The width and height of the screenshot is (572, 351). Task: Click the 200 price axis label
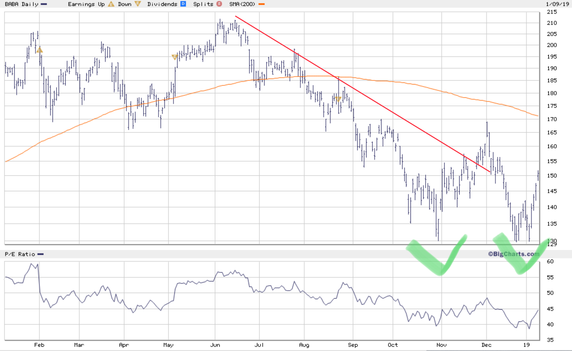click(x=551, y=45)
